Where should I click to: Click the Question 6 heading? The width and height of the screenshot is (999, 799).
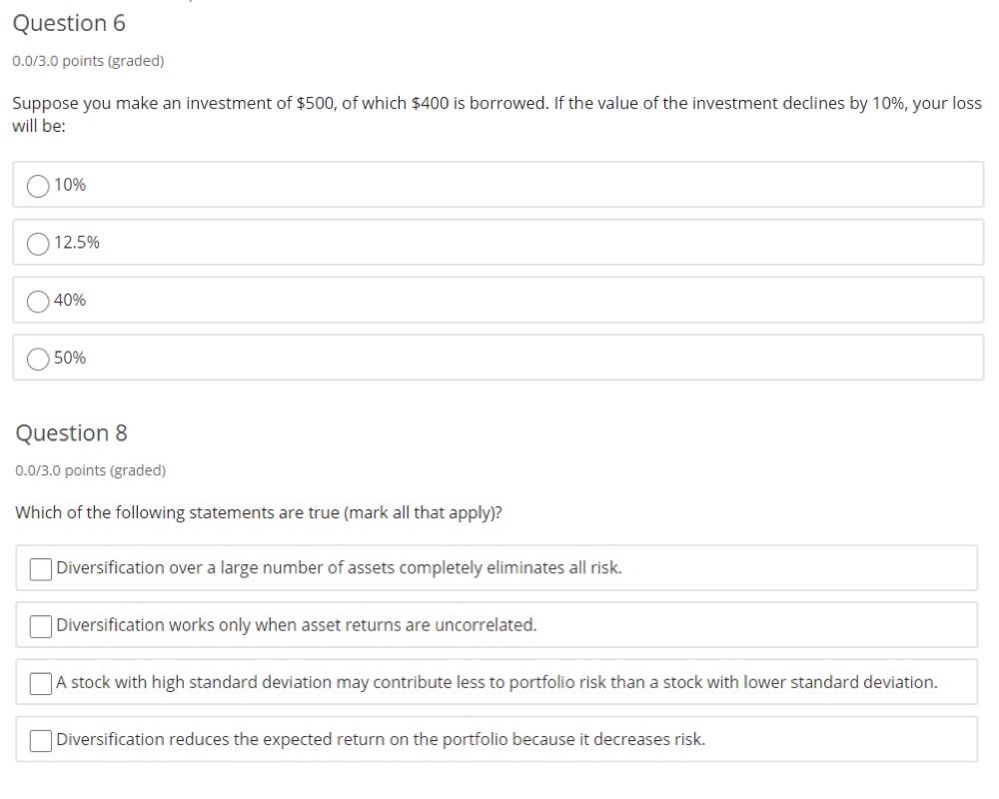click(x=70, y=23)
